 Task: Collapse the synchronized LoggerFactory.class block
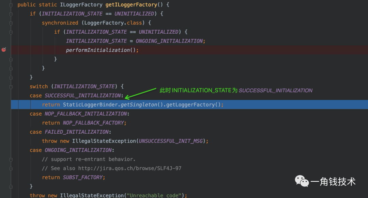(11, 23)
